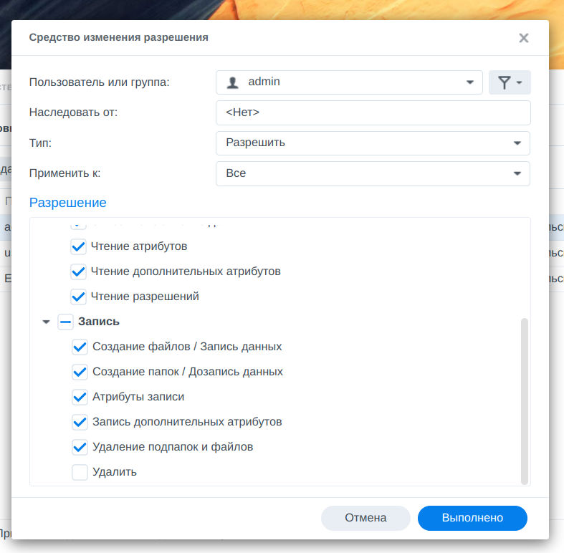Viewport: 564px width, 553px height.
Task: Click the Отмена button
Action: pos(365,518)
